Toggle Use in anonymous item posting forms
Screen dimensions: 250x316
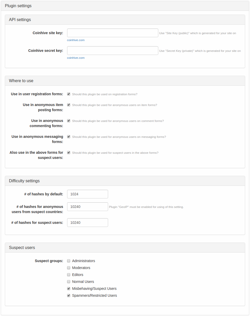point(69,105)
